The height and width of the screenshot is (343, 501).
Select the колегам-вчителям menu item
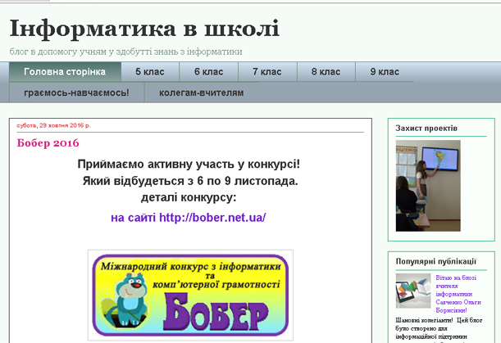(202, 93)
